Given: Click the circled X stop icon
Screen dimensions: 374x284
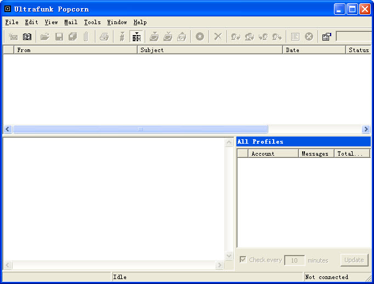Looking at the screenshot, I should point(309,37).
